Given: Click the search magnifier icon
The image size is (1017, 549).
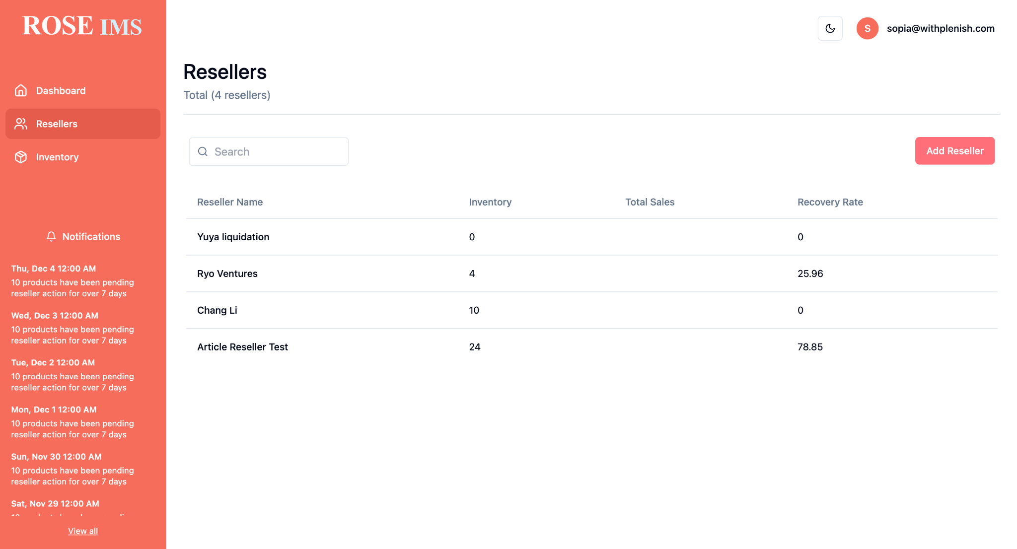Looking at the screenshot, I should click(x=203, y=151).
